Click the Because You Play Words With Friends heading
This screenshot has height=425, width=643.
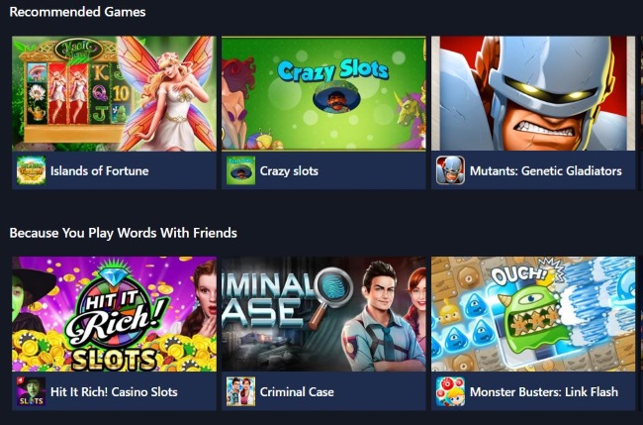(x=123, y=233)
